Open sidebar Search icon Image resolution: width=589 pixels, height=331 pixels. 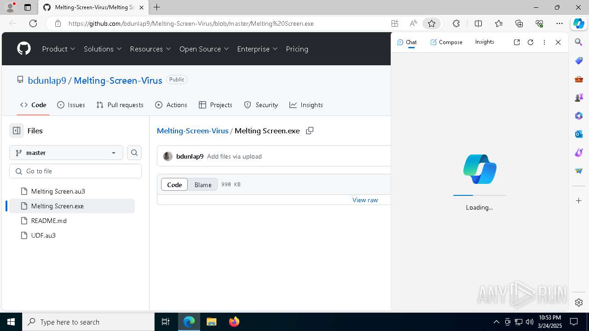(x=579, y=42)
